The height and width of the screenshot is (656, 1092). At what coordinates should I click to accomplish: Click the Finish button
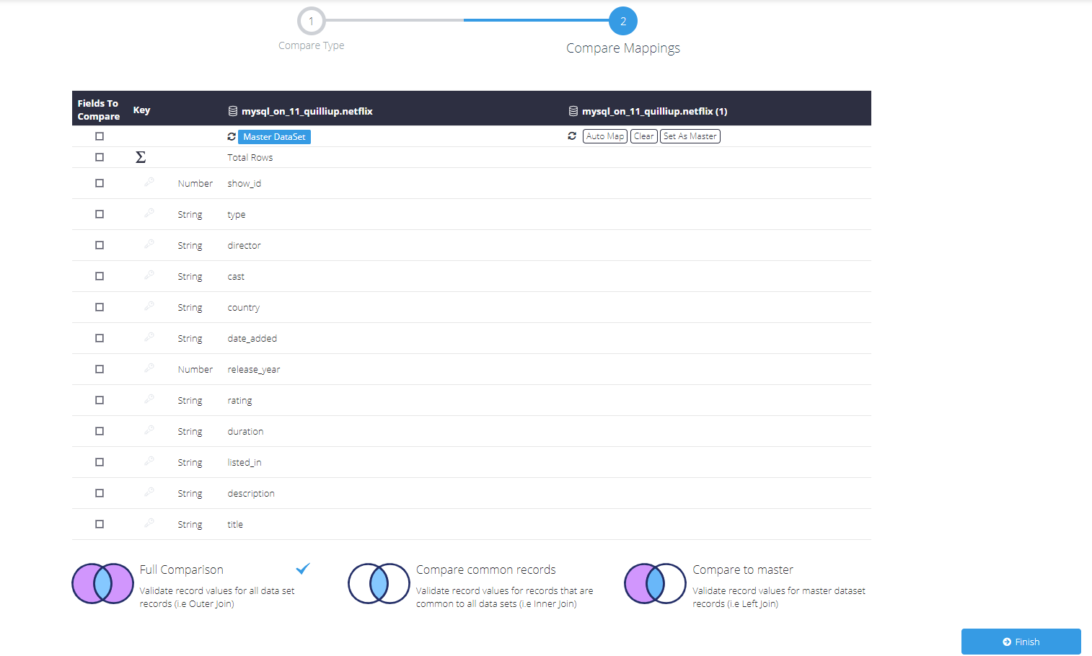(x=1021, y=642)
